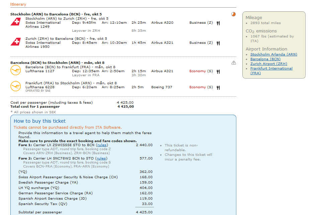This screenshot has width=319, height=215.
Task: Click 'LH YQ surcharge (YQ)' row
Action: tap(85, 188)
